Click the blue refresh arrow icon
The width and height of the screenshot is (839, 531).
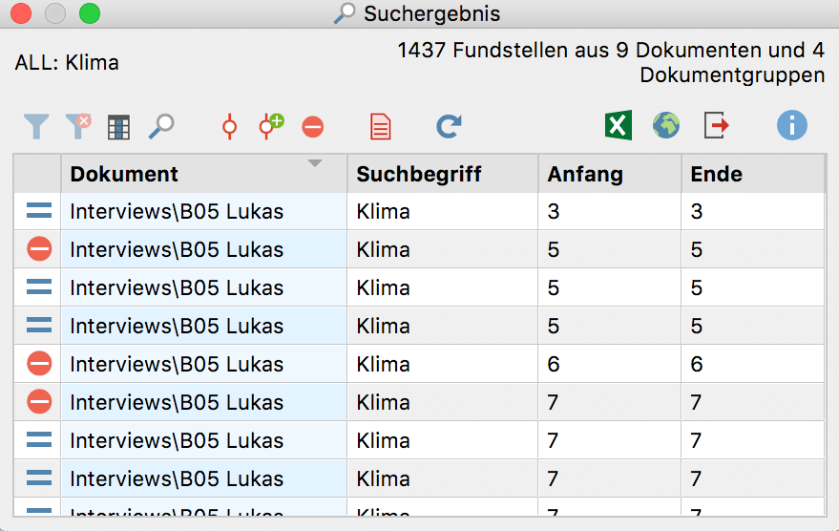click(x=449, y=127)
